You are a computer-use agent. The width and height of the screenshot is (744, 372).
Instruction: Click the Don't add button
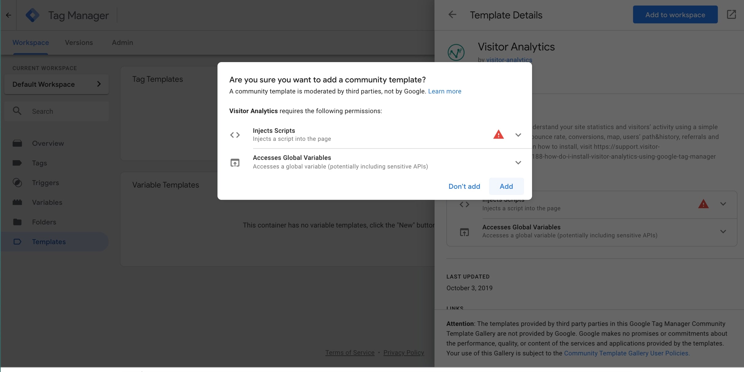coord(464,186)
